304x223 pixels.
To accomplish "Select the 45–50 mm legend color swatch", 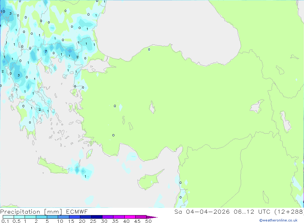I will [141, 217].
